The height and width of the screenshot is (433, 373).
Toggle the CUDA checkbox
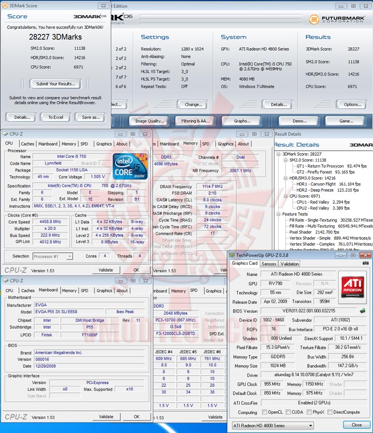coord(288,412)
